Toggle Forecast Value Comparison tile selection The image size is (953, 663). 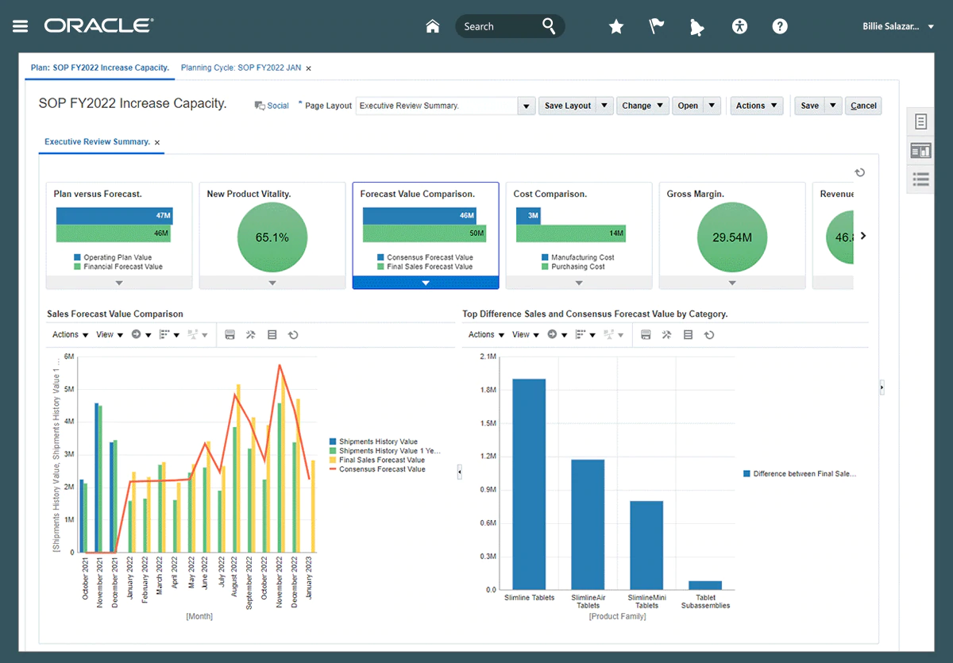coord(426,283)
